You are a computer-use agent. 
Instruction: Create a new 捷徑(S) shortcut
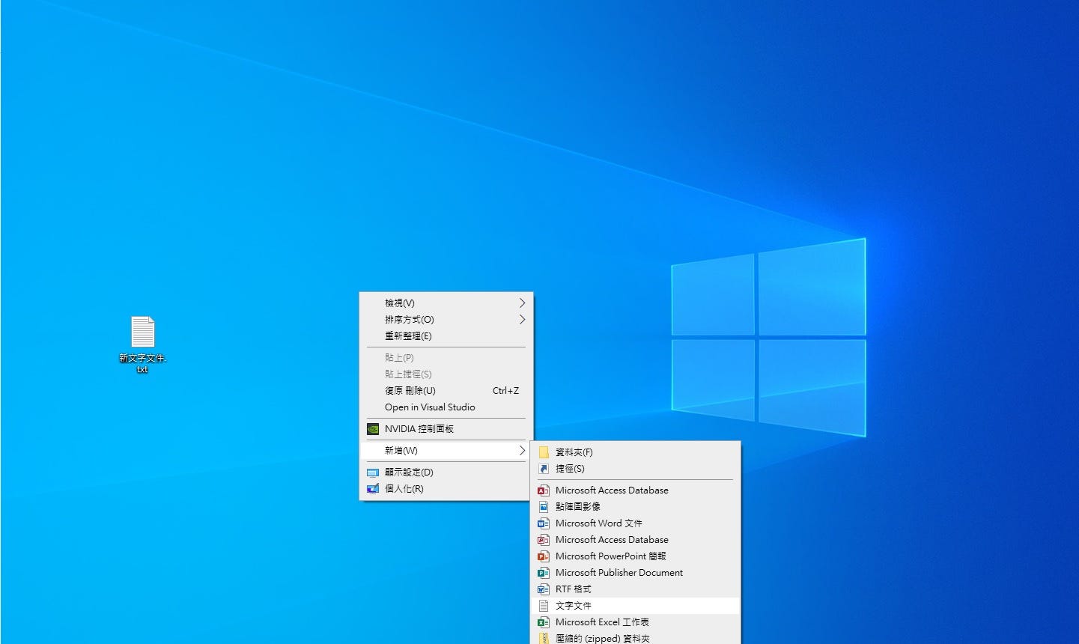[636, 469]
